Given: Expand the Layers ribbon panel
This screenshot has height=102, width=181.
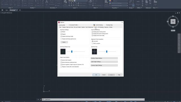Looking at the screenshot, I should (75, 8).
